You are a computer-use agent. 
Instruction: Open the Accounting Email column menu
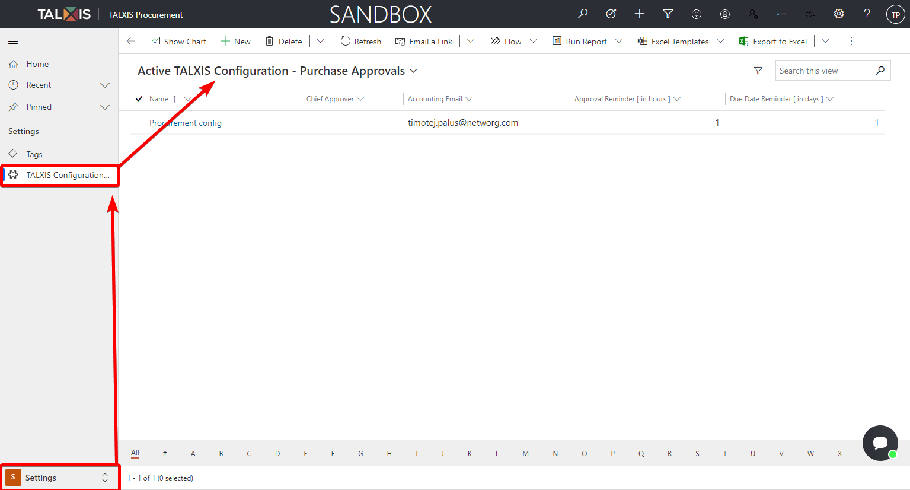(469, 99)
